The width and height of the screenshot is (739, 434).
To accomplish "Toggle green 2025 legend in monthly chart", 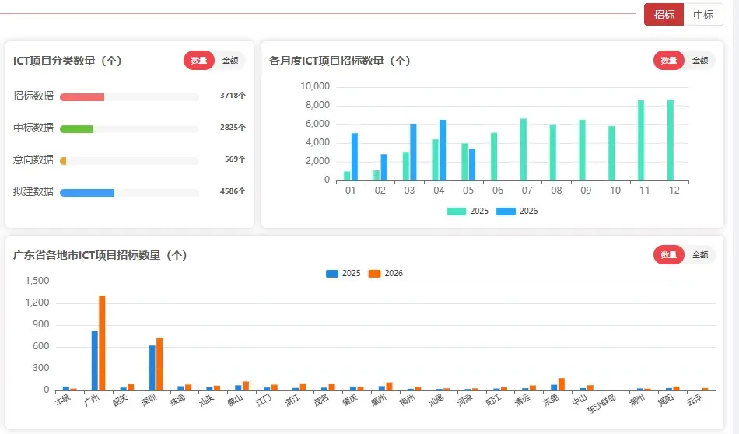I will tap(468, 211).
